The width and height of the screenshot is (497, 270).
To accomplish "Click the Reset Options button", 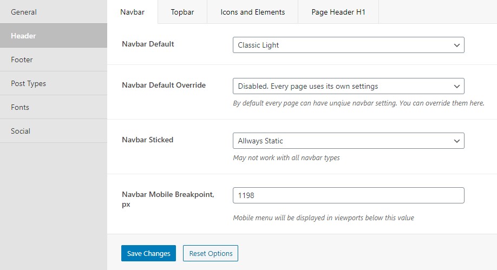I will pyautogui.click(x=211, y=253).
